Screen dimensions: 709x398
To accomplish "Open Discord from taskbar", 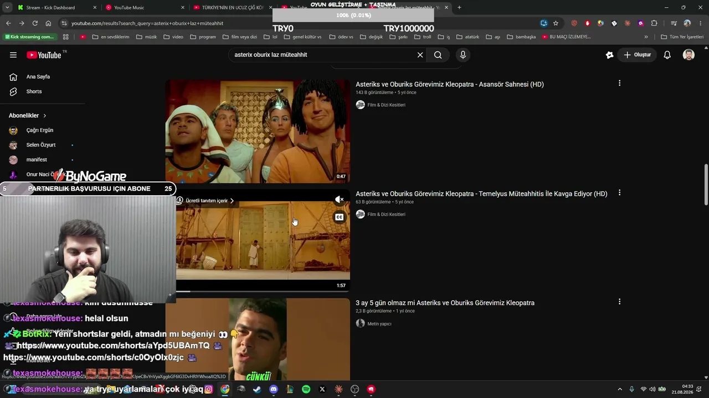I will 273,389.
